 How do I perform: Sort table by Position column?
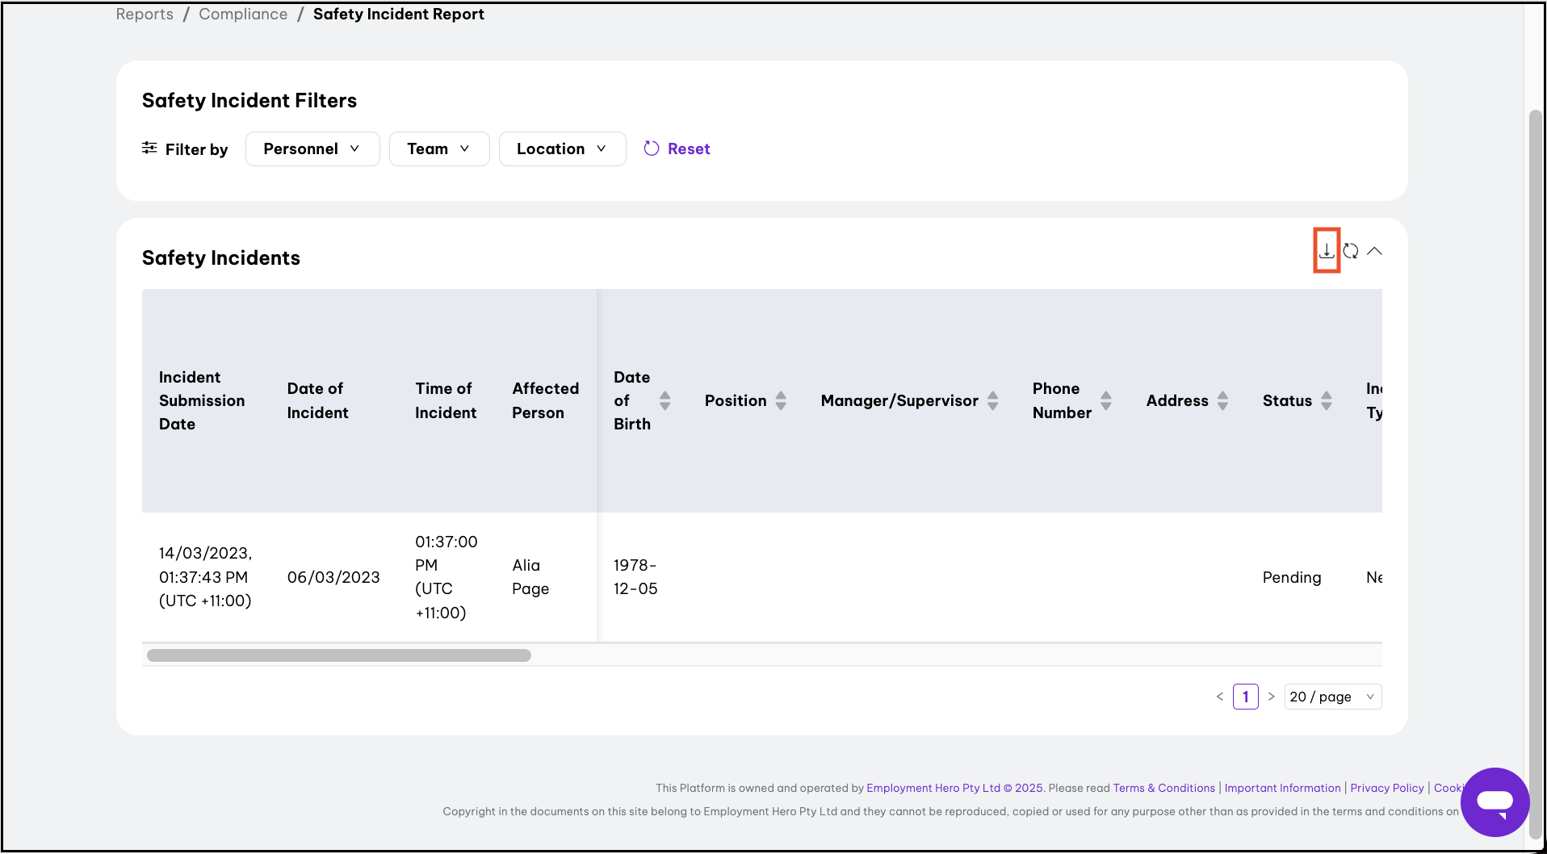coord(780,400)
